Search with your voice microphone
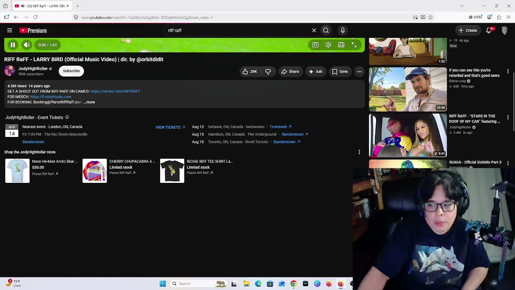 tap(343, 30)
